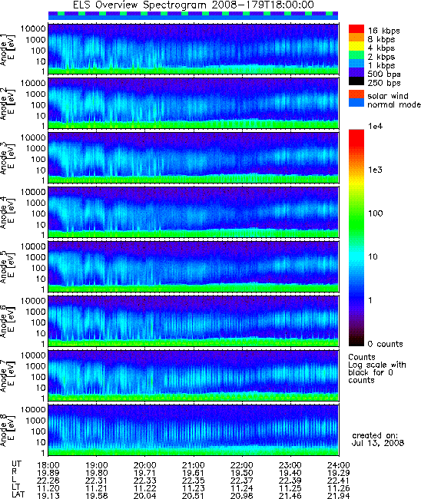Click the purple 500 bps legend swatch
The image size is (421, 499).
click(356, 72)
